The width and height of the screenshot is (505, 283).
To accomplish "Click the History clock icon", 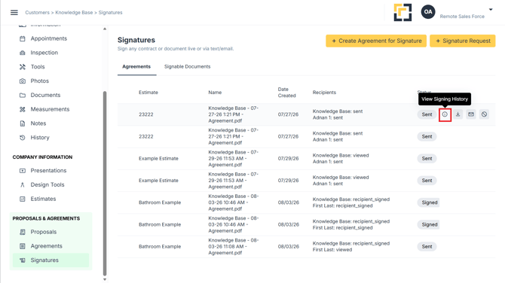I will 22,138.
